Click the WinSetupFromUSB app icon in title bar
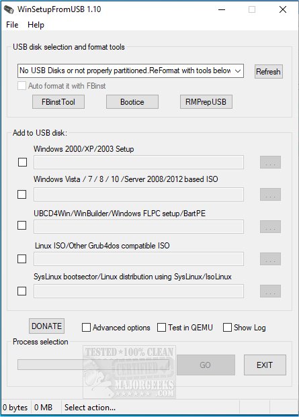Viewport: 299px width, 417px height. pos(9,9)
